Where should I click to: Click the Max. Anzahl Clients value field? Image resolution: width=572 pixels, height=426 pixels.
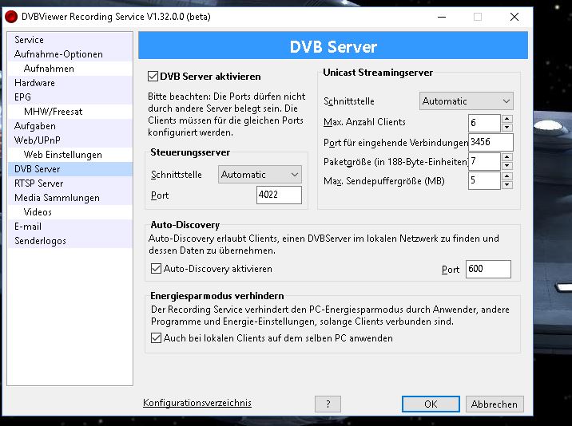point(484,123)
